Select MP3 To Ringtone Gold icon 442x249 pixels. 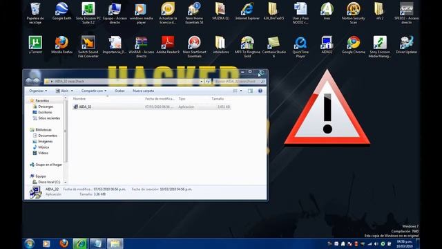click(247, 46)
